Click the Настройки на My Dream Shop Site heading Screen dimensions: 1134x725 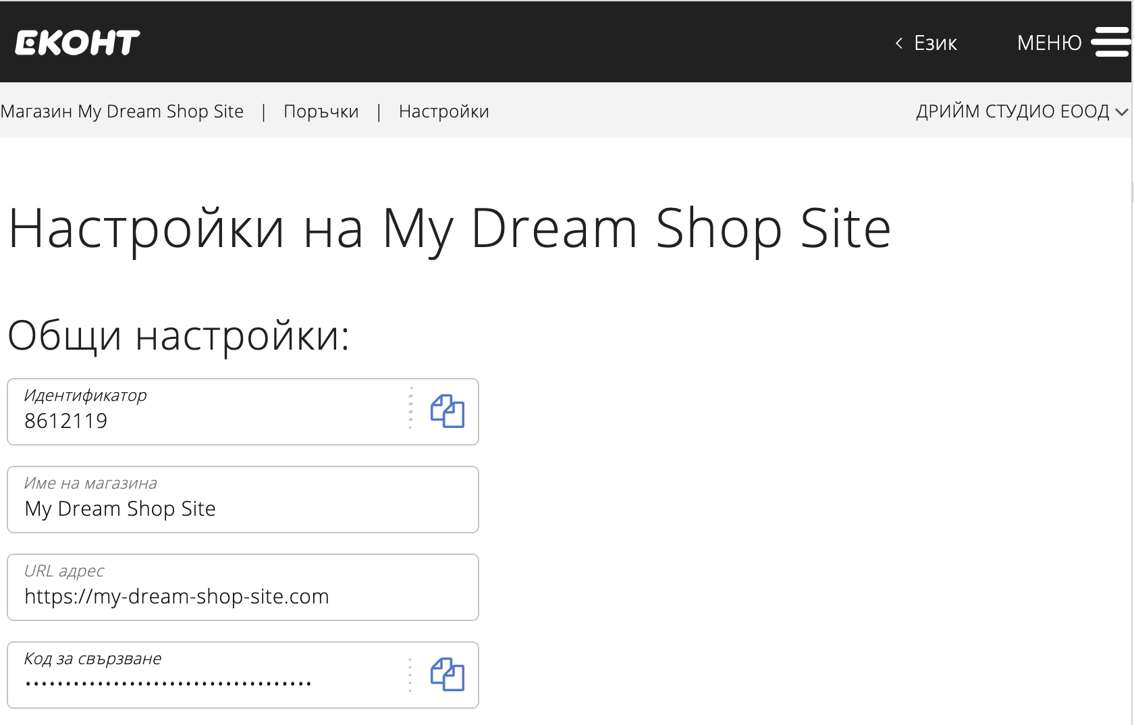450,229
